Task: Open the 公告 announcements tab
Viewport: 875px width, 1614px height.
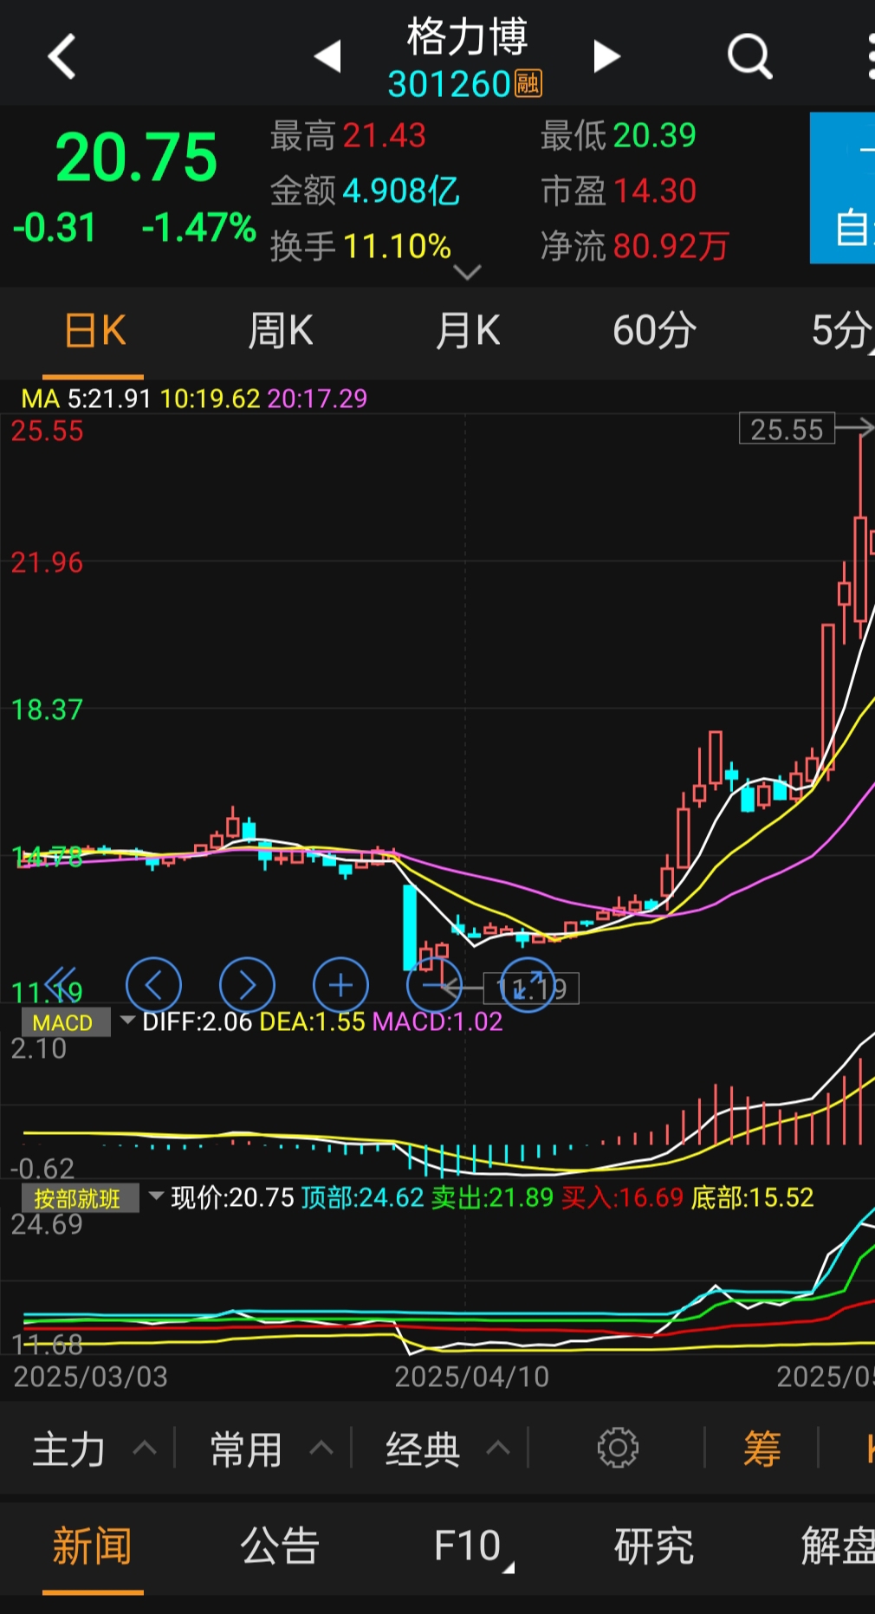Action: (280, 1546)
